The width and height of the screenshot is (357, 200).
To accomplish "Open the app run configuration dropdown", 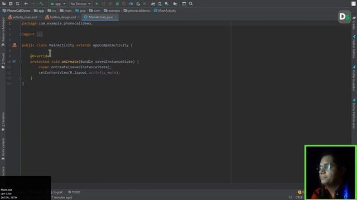I will pyautogui.click(x=58, y=4).
